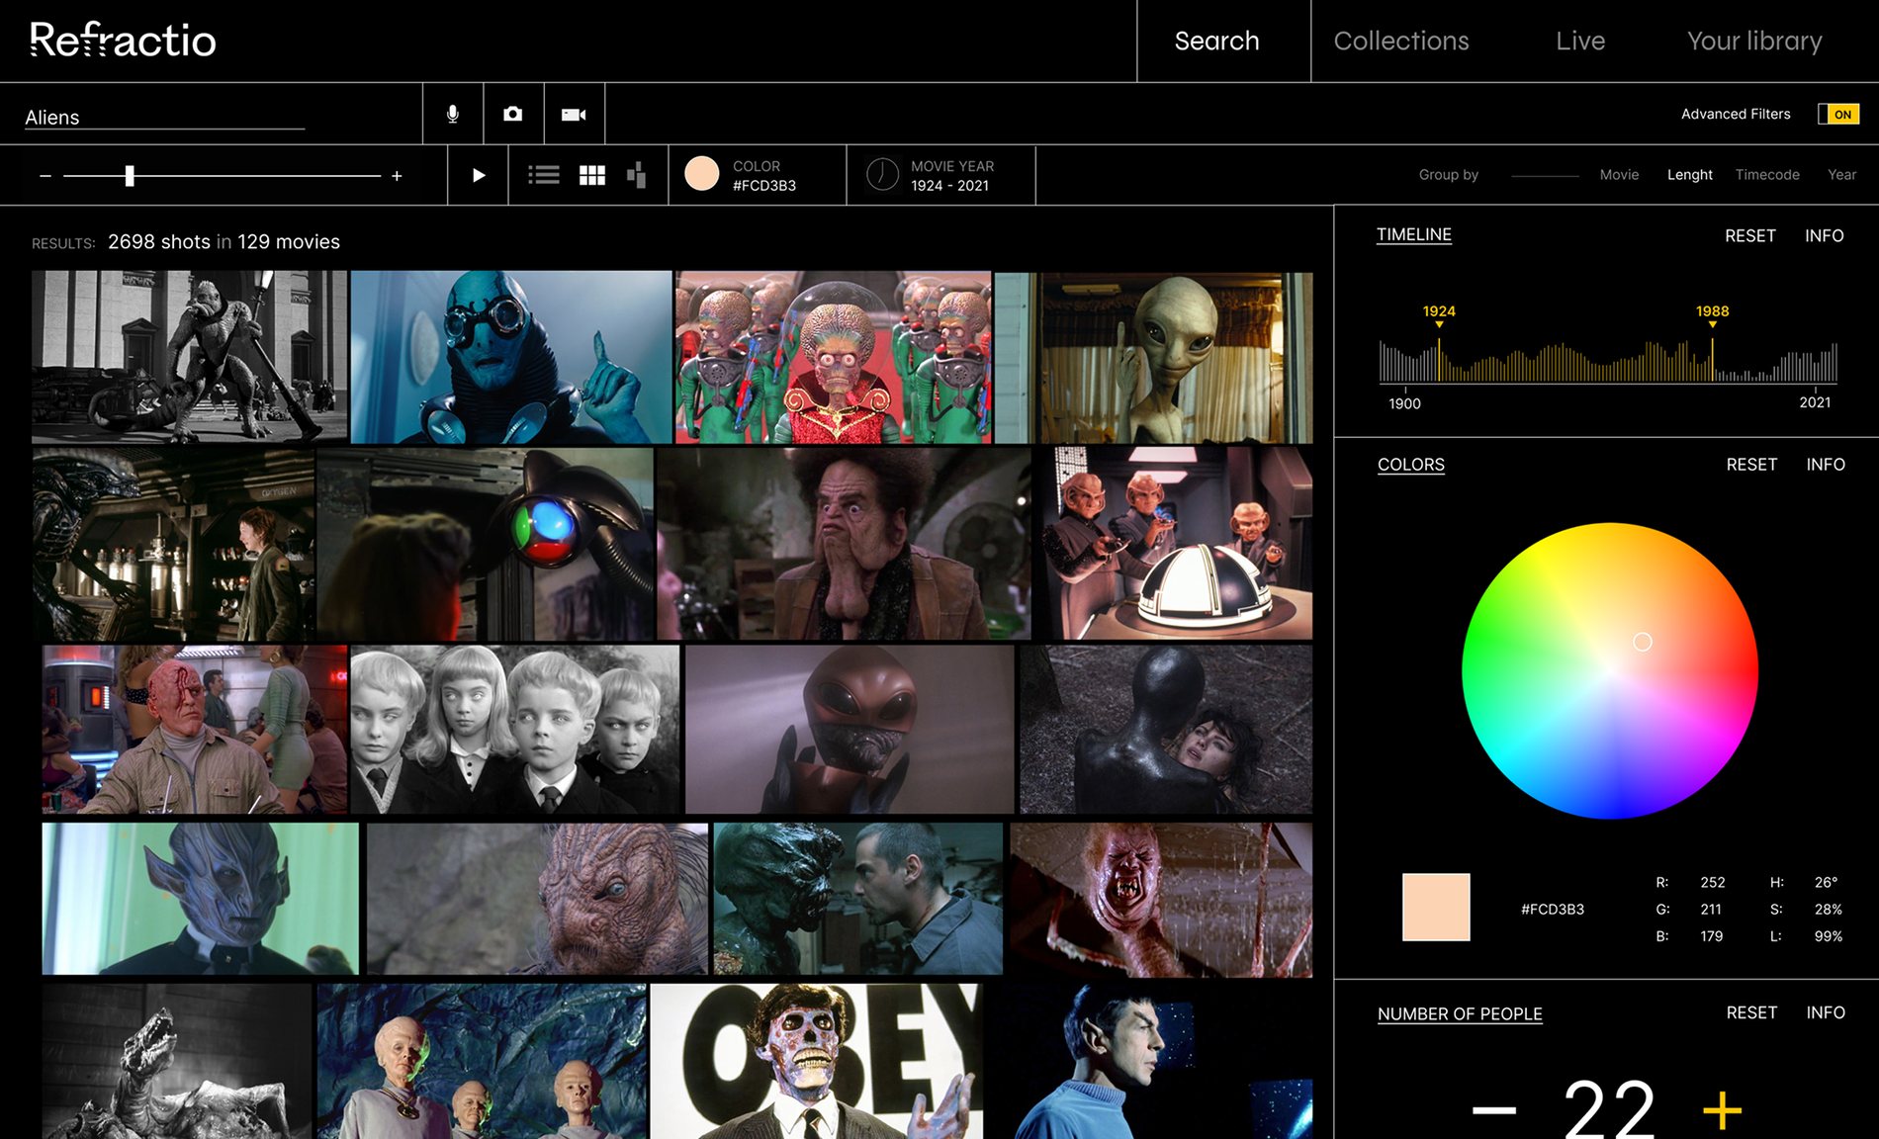Open the OBEY skull-face alien thumbnail
Screen dimensions: 1879x1139
817,1061
